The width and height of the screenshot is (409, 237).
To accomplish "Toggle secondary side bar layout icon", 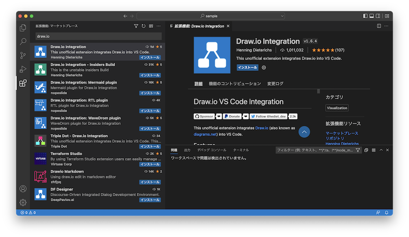I will tap(378, 16).
